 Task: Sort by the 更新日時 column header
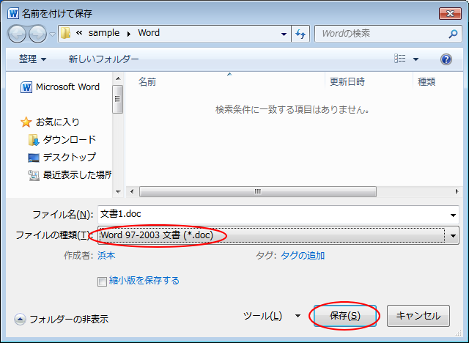[x=347, y=82]
